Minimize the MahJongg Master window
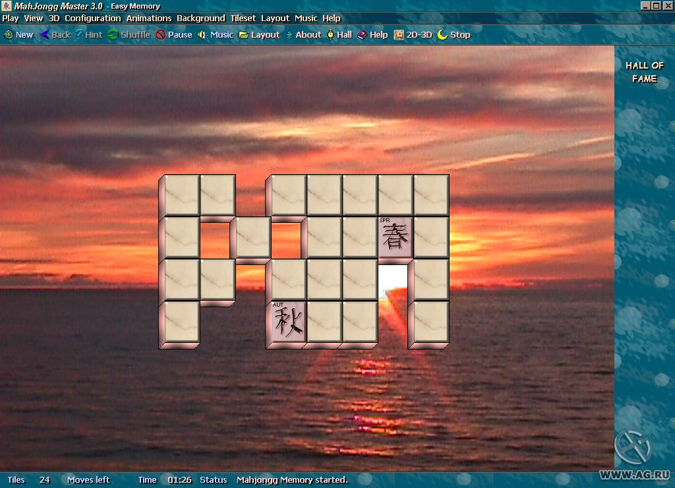The height and width of the screenshot is (488, 675). (x=645, y=5)
